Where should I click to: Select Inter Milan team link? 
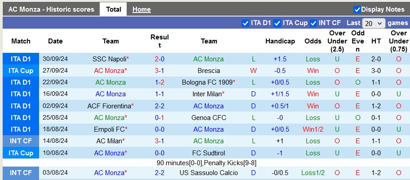point(207,94)
